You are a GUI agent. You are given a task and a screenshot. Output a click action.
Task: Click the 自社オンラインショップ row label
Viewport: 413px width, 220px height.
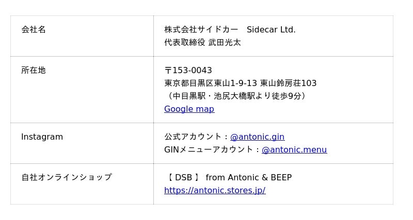point(66,177)
